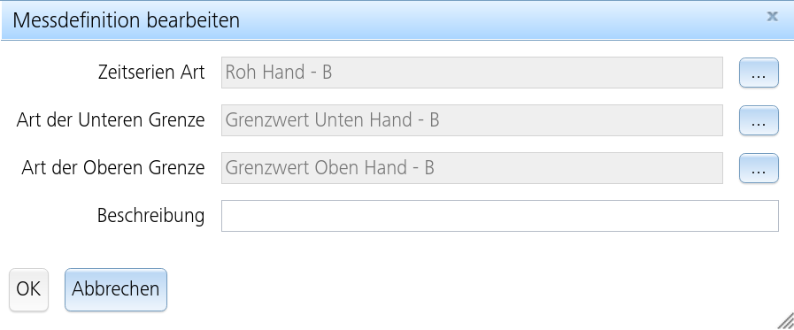Open browse button for Art der Oberen Grenze
This screenshot has width=794, height=330.
[x=759, y=168]
